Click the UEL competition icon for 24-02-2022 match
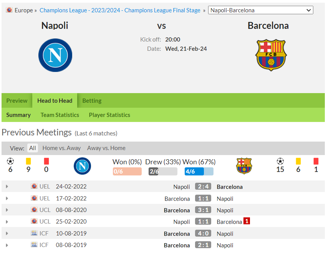326x262 pixels. (34, 186)
